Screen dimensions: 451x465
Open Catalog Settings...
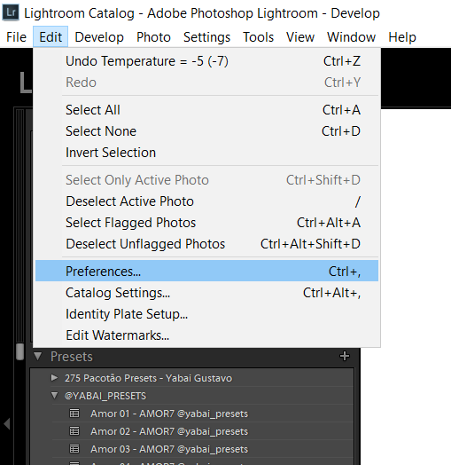click(x=206, y=293)
